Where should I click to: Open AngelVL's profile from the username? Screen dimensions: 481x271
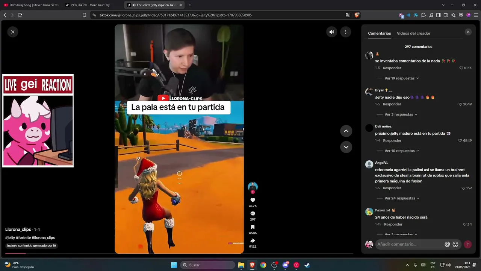click(381, 163)
